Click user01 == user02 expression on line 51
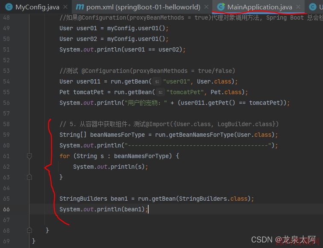Viewport: 323px width, 248px height. (152, 49)
